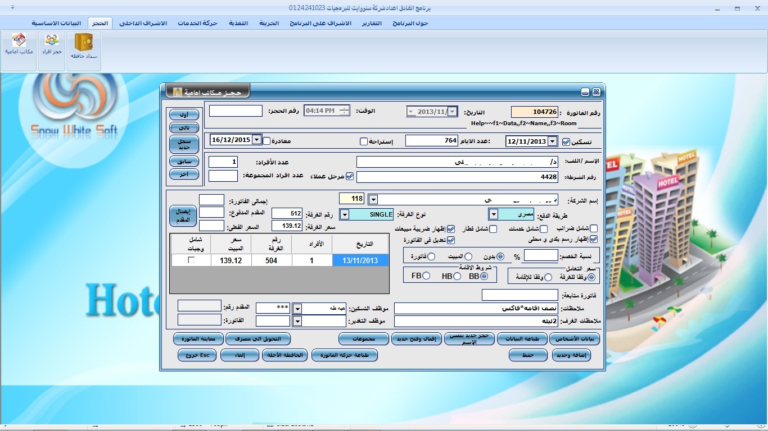This screenshot has width=768, height=431.
Task: Uncheck the مرحل عملاء checkbox
Action: coord(350,176)
